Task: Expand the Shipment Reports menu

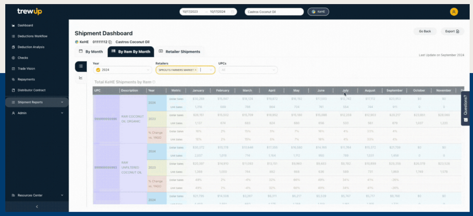Action: click(37, 103)
